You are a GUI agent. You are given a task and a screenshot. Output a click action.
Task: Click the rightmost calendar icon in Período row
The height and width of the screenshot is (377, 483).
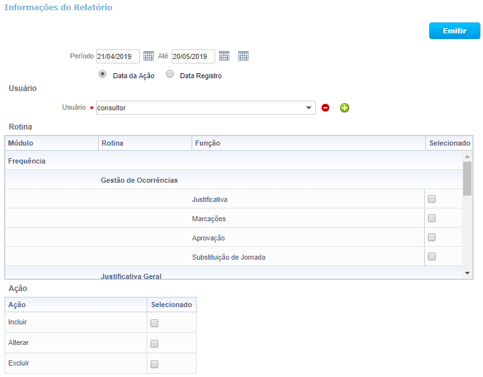click(243, 56)
